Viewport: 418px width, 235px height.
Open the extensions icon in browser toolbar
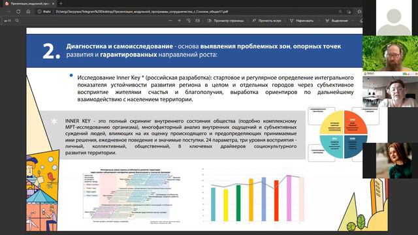click(x=359, y=12)
